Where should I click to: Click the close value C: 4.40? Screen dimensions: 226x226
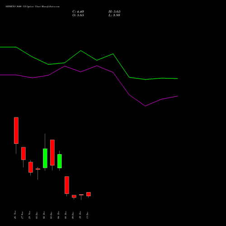(x=78, y=12)
